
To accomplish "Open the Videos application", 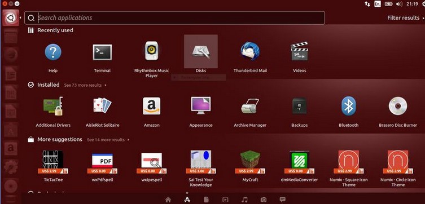I will [299, 51].
